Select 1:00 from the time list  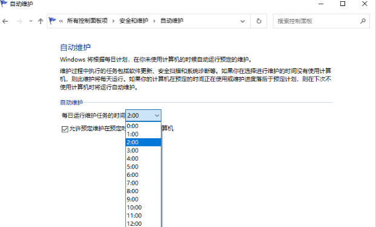tap(143, 134)
